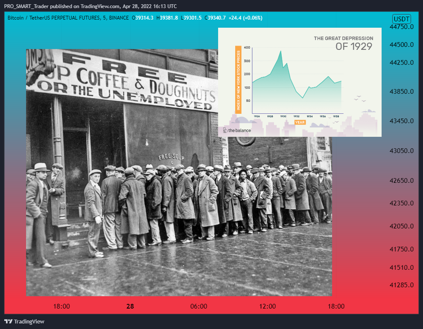Click the close value C39340.7
Screen dimensions: 423x329
pyautogui.click(x=215, y=18)
